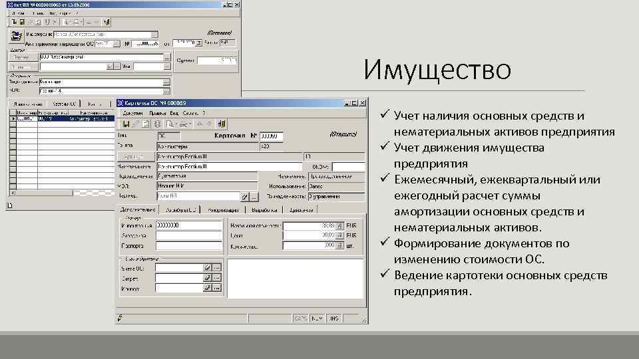This screenshot has height=359, width=639.
Task: Click ellipsis button of МОЛ in Акт window
Action: pyautogui.click(x=166, y=91)
